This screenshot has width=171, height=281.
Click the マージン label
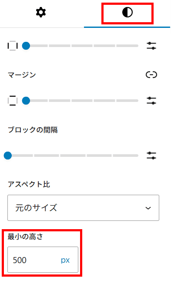coord(22,75)
